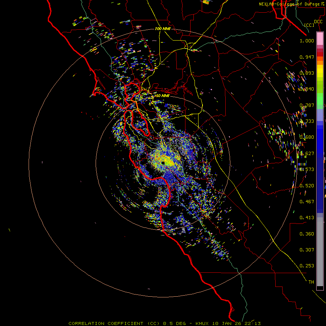Click the 1.000 value on the scale

pyautogui.click(x=307, y=41)
